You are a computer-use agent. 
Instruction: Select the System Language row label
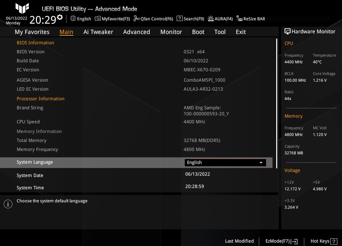tap(35, 162)
